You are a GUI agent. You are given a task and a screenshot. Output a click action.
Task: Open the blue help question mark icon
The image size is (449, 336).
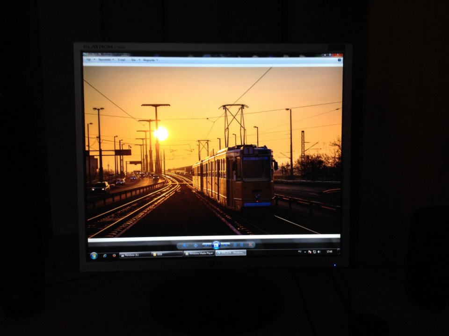coord(340,60)
